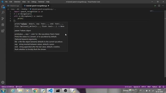Place cursor in print( on line 4
166x93 pixels.
tap(21, 19)
